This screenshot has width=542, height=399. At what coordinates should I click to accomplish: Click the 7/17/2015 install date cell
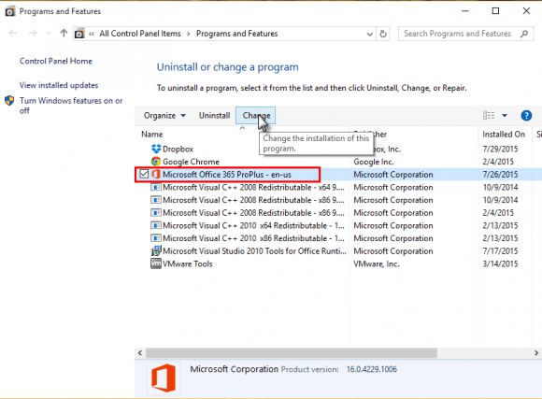point(500,251)
